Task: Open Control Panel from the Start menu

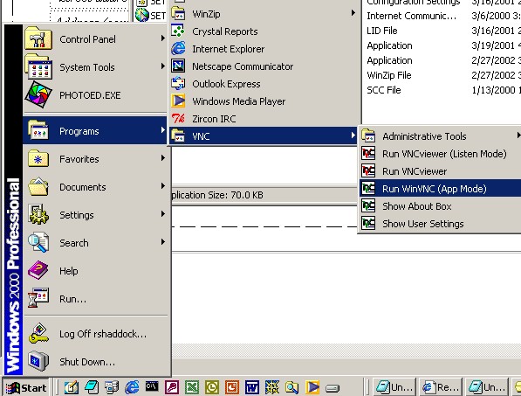Action: point(95,39)
